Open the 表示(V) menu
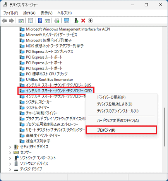The width and height of the screenshot is (168, 181). coord(46,13)
